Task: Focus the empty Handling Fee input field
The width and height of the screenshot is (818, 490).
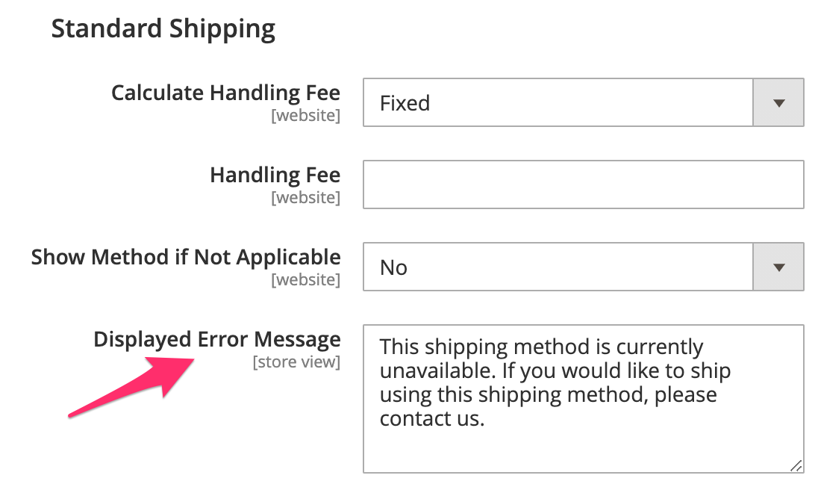Action: tap(582, 184)
